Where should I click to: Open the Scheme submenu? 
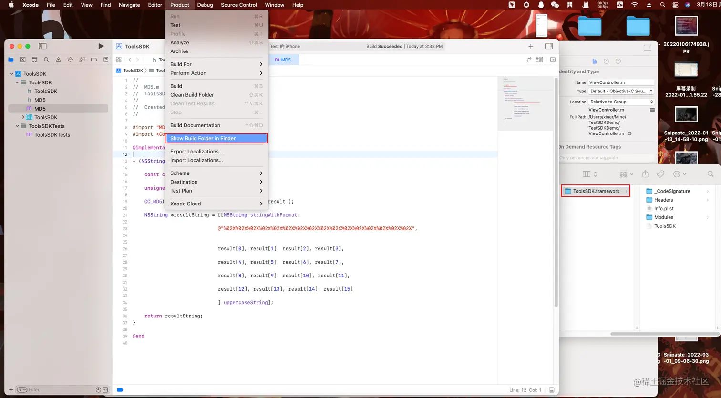(216, 173)
